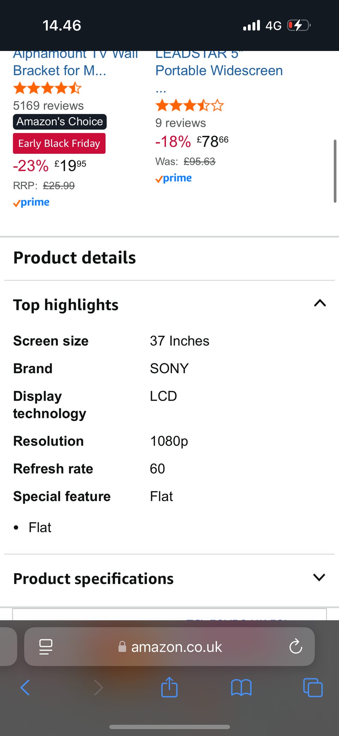This screenshot has width=339, height=736.
Task: Open page reader menu icon in address bar
Action: click(x=46, y=647)
